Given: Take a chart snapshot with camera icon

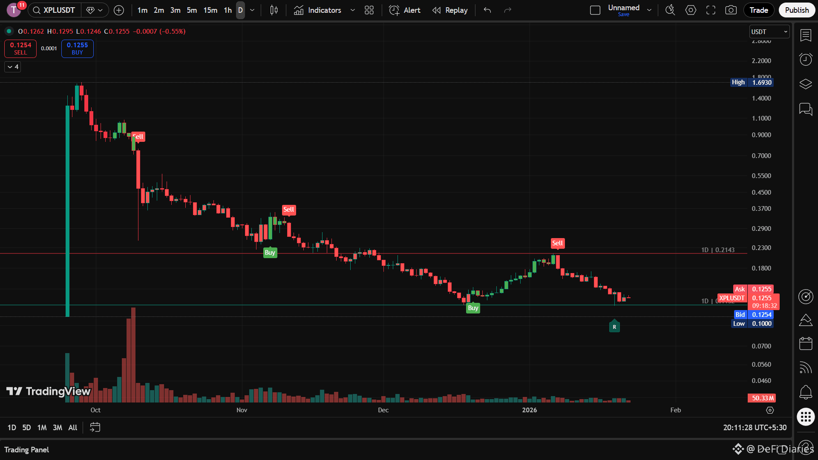Looking at the screenshot, I should tap(731, 10).
